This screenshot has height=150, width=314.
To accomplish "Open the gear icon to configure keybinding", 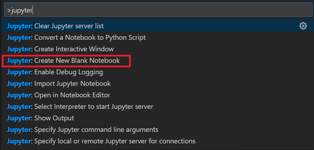I will (x=303, y=26).
